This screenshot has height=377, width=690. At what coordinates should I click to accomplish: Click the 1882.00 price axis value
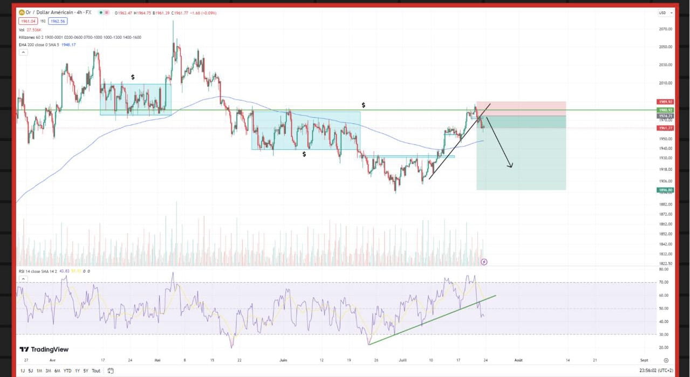pos(666,204)
